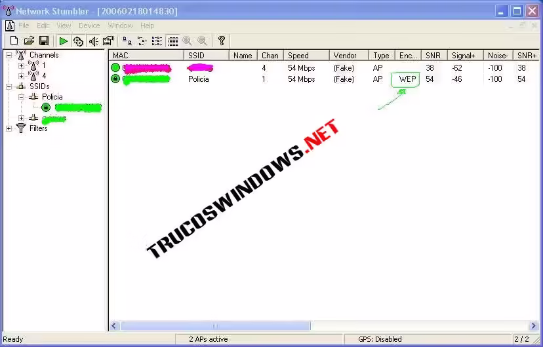Screen dimensions: 543x347
Task: Open the Help menu
Action: click(147, 26)
